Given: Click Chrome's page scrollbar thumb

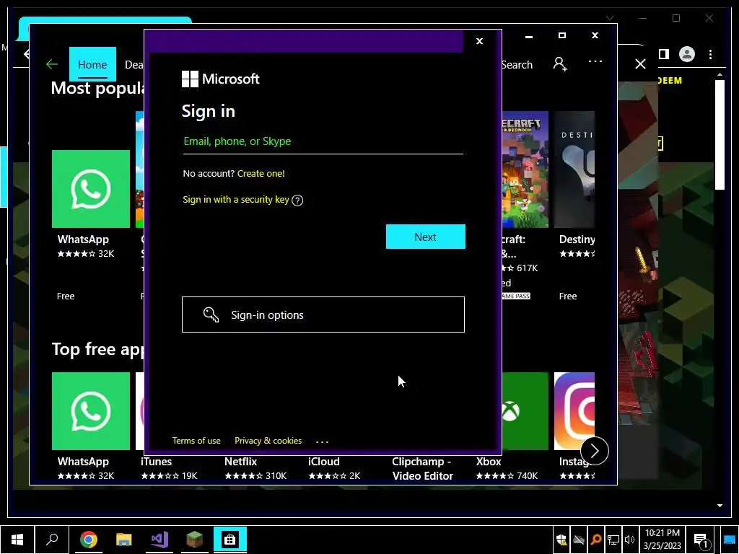Looking at the screenshot, I should pos(720,135).
